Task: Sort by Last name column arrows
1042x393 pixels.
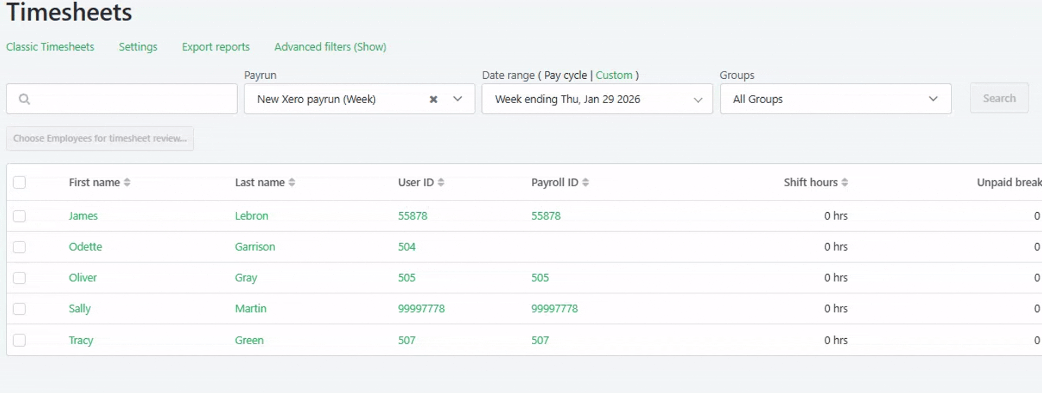Action: [292, 182]
